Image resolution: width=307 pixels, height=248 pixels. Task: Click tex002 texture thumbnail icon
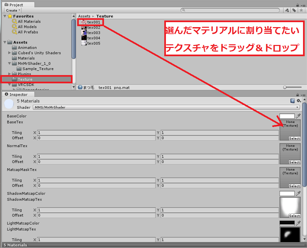point(84,27)
